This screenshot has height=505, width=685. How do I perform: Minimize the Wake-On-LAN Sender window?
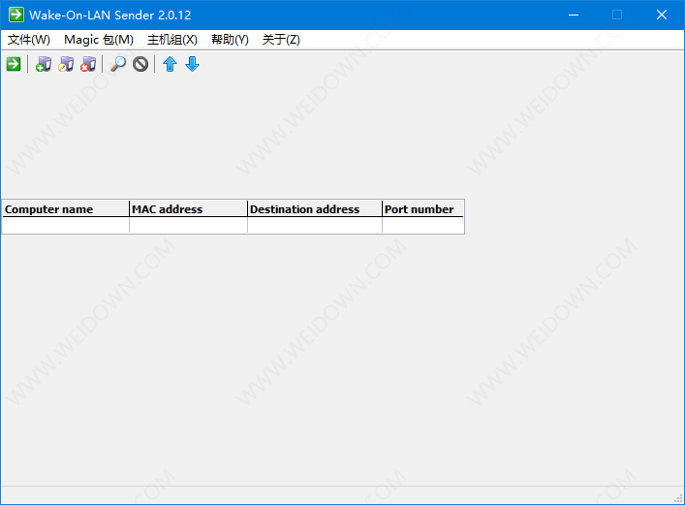pyautogui.click(x=574, y=15)
